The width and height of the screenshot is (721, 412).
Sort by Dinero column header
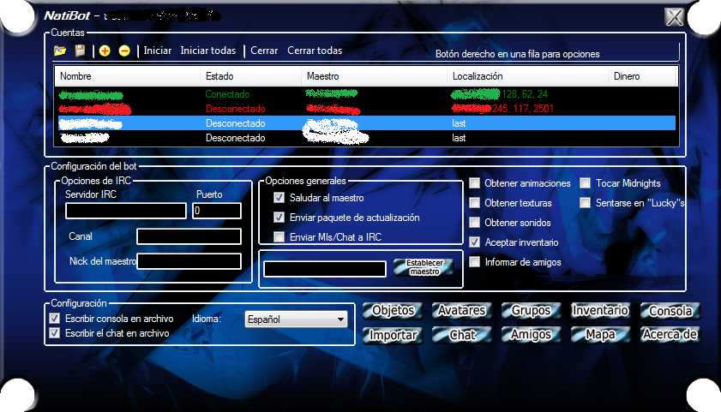pyautogui.click(x=643, y=76)
